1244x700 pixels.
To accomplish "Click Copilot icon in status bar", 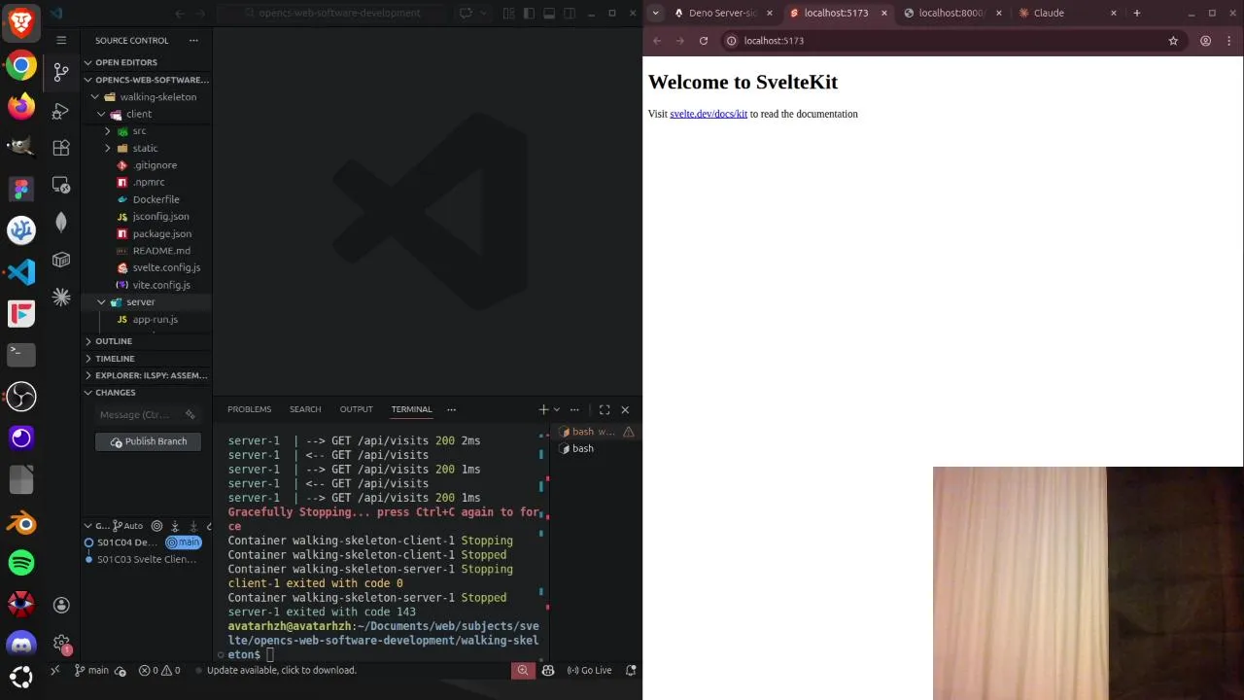I will click(x=548, y=670).
